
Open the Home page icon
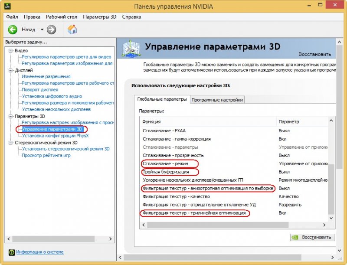pos(72,29)
